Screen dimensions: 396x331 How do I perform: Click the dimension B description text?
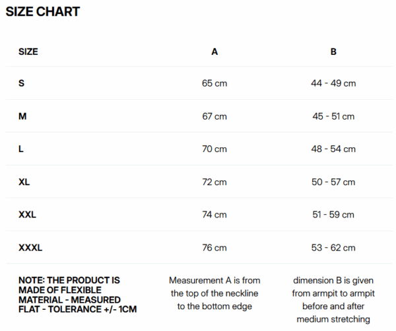pos(333,300)
